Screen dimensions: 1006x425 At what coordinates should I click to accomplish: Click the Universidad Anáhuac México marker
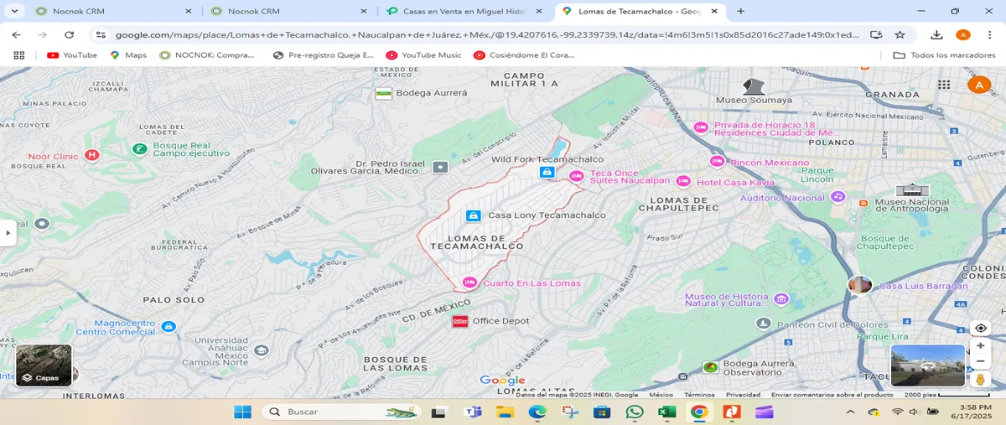(x=261, y=350)
